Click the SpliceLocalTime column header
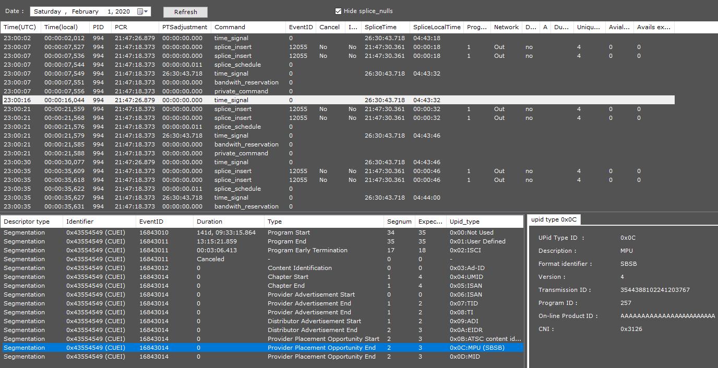 [437, 27]
